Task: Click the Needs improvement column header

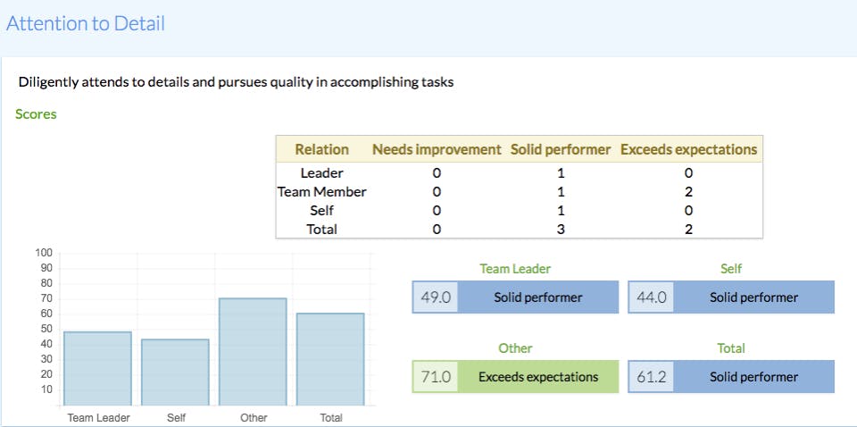Action: (x=437, y=149)
